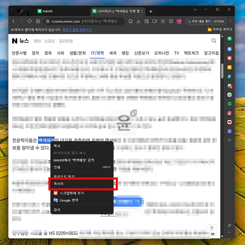
Task: Click the screen capture icon
Action: (x=163, y=21)
